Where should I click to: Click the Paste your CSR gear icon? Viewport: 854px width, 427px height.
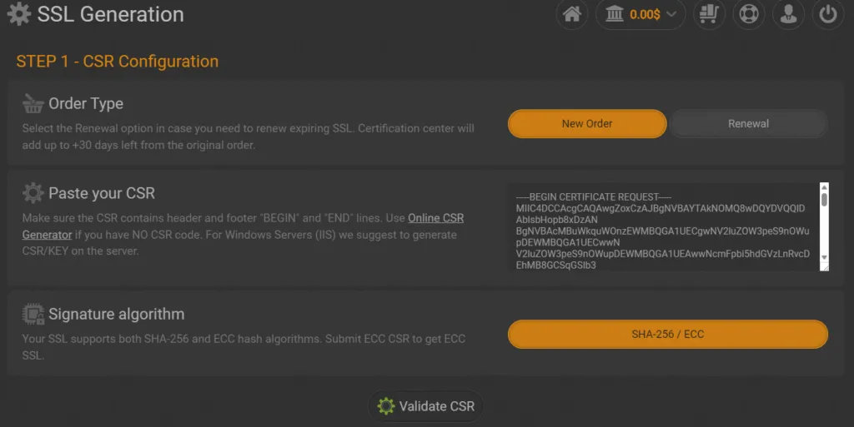pyautogui.click(x=33, y=193)
